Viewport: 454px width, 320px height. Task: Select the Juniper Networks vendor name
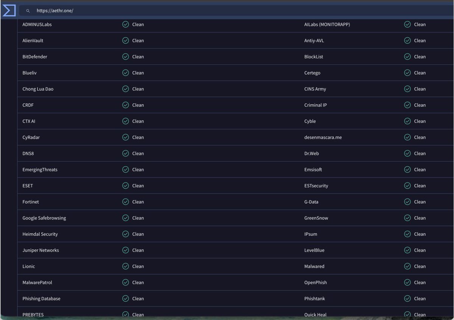click(41, 250)
